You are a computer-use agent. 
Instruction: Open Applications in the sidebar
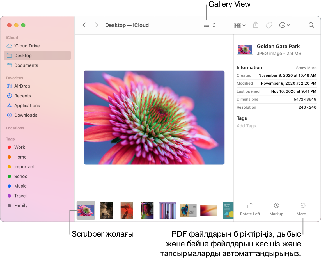[x=37, y=106]
